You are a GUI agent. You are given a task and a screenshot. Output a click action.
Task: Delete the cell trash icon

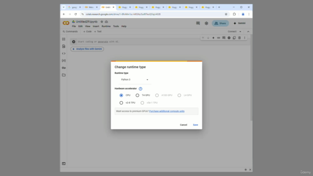pyautogui.click(x=239, y=38)
